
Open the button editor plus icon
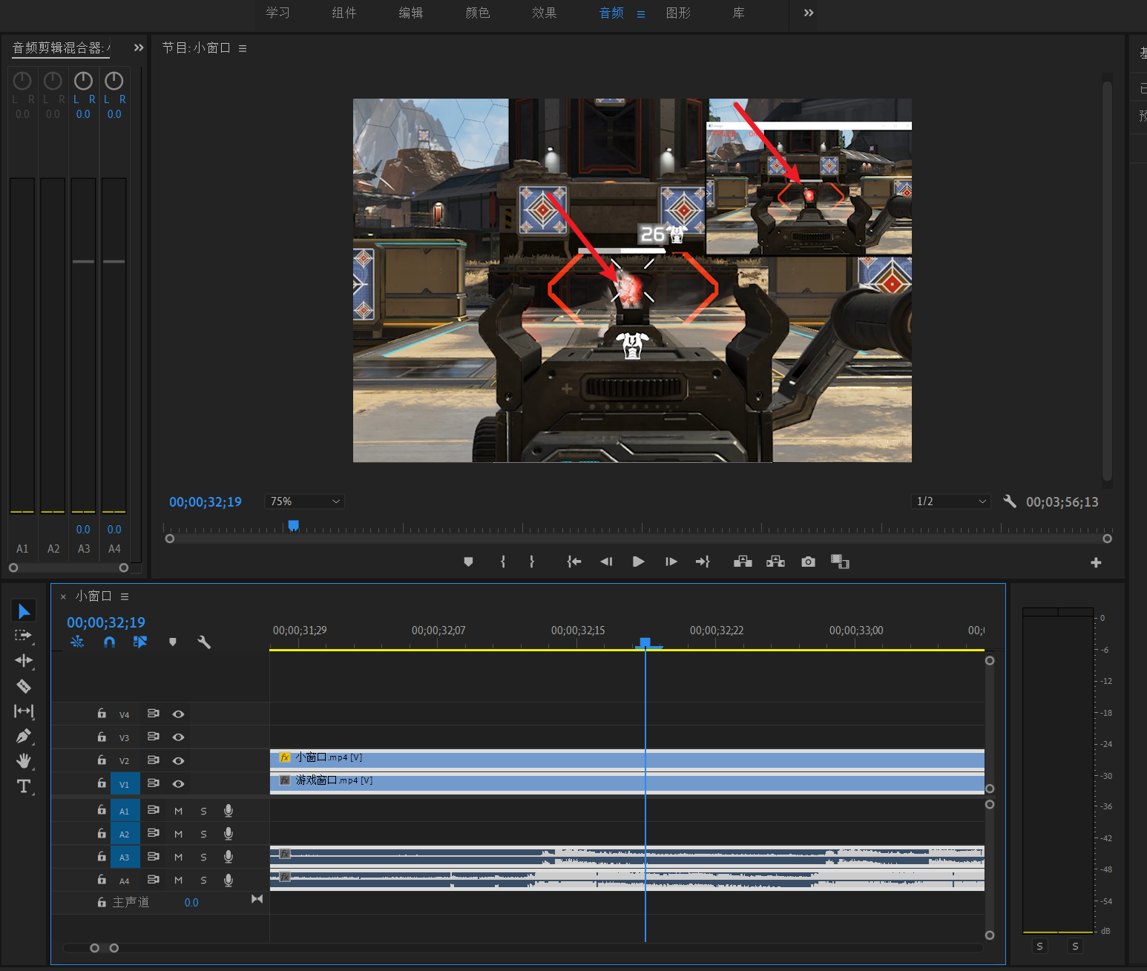(1096, 563)
